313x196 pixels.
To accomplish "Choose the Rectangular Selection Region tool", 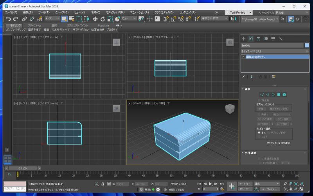I will click(79, 19).
